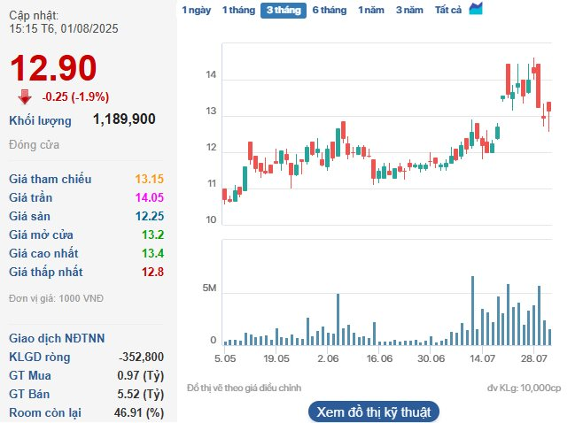Click the large 12.90 current price

pyautogui.click(x=53, y=68)
